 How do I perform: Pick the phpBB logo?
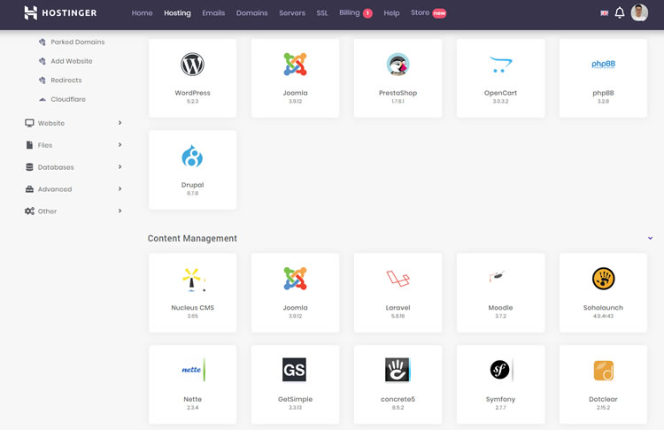click(603, 64)
